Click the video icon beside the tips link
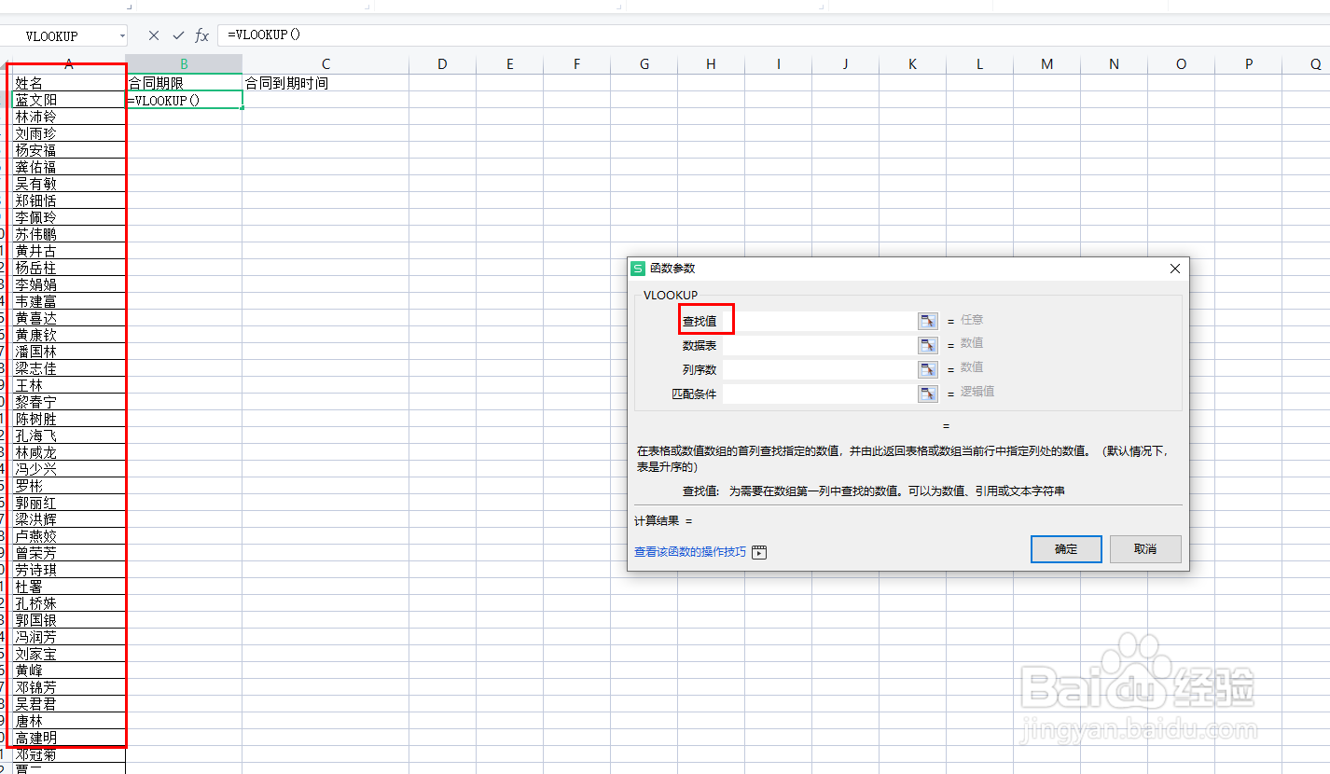Screen dimensions: 1330x774 tap(759, 552)
